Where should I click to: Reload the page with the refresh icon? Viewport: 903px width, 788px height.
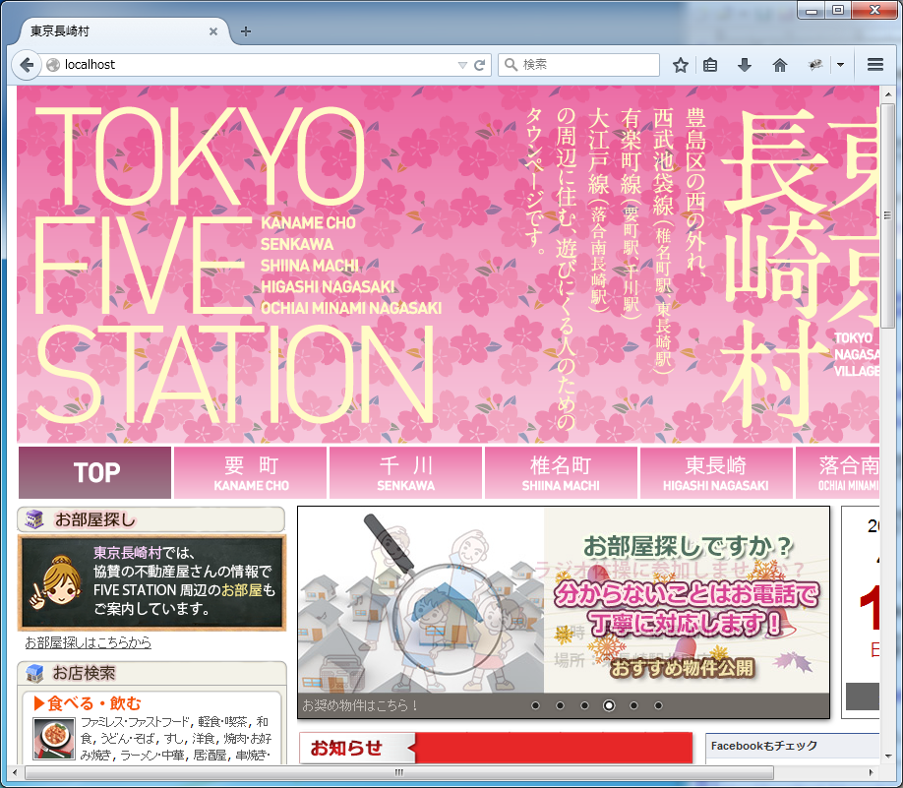(x=480, y=65)
